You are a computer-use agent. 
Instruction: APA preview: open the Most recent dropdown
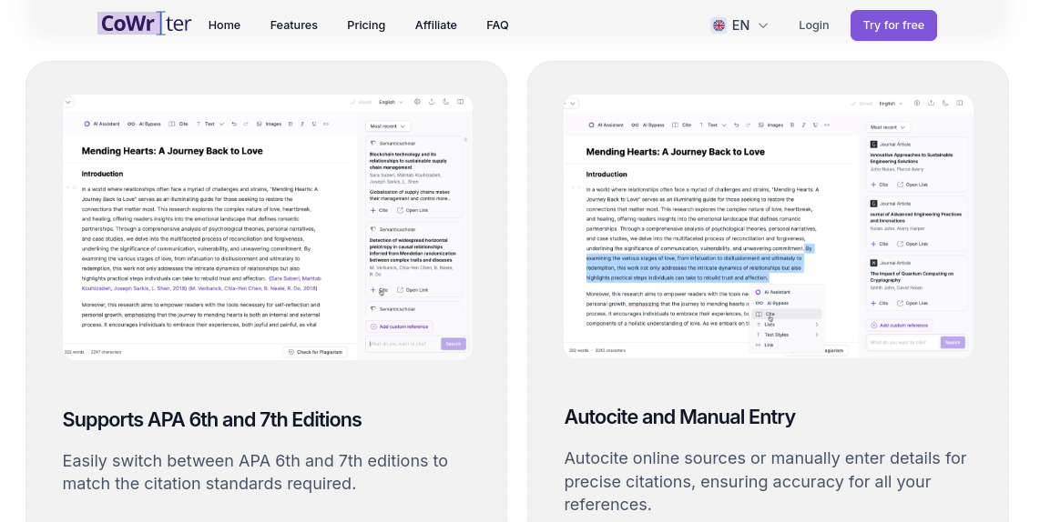(x=388, y=125)
